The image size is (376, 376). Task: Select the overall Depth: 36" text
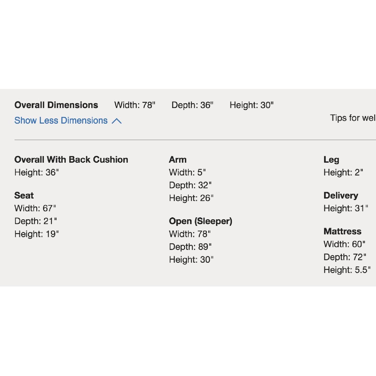192,105
